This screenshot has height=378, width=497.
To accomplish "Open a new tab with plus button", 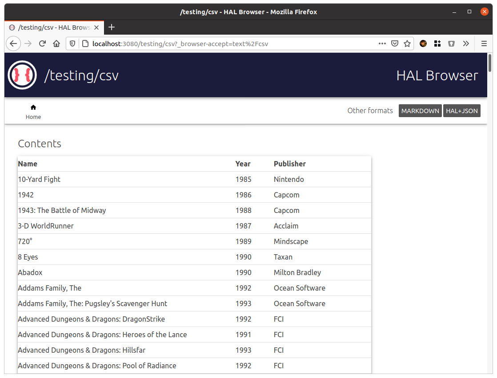I will (x=112, y=27).
